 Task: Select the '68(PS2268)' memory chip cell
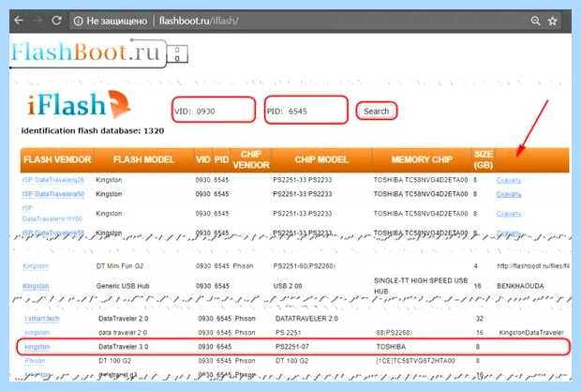point(394,333)
